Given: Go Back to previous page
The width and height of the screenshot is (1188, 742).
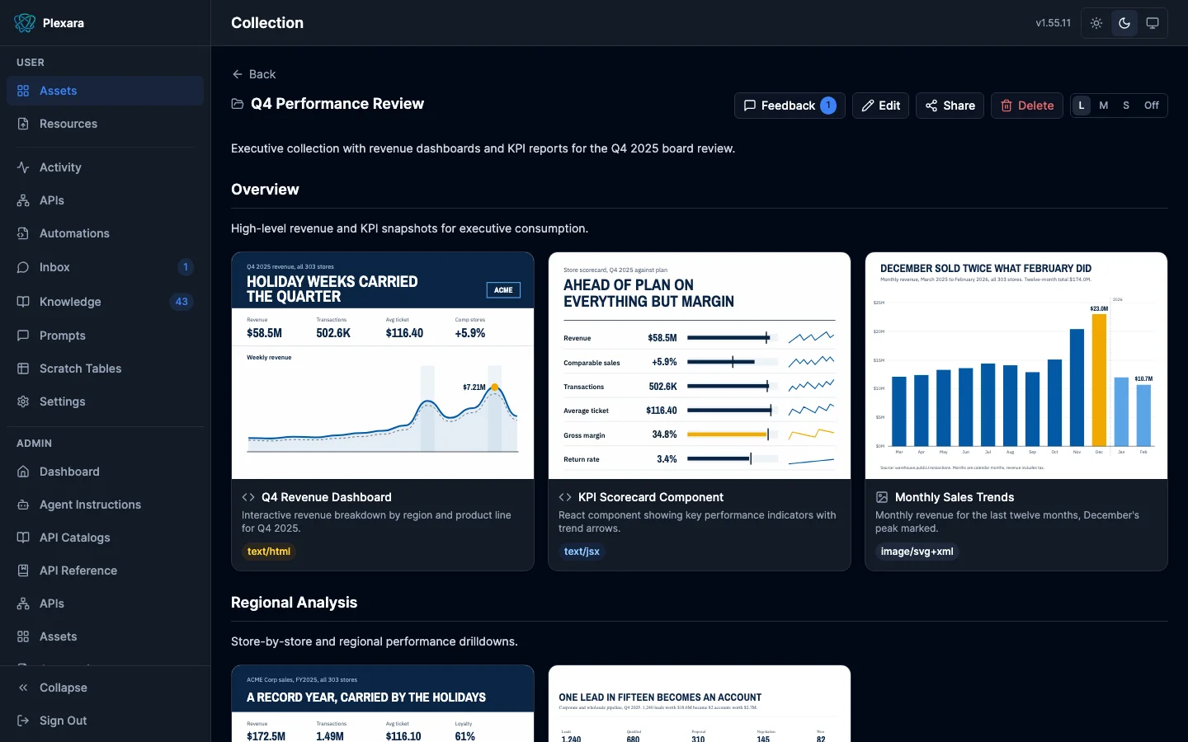Looking at the screenshot, I should click(254, 74).
